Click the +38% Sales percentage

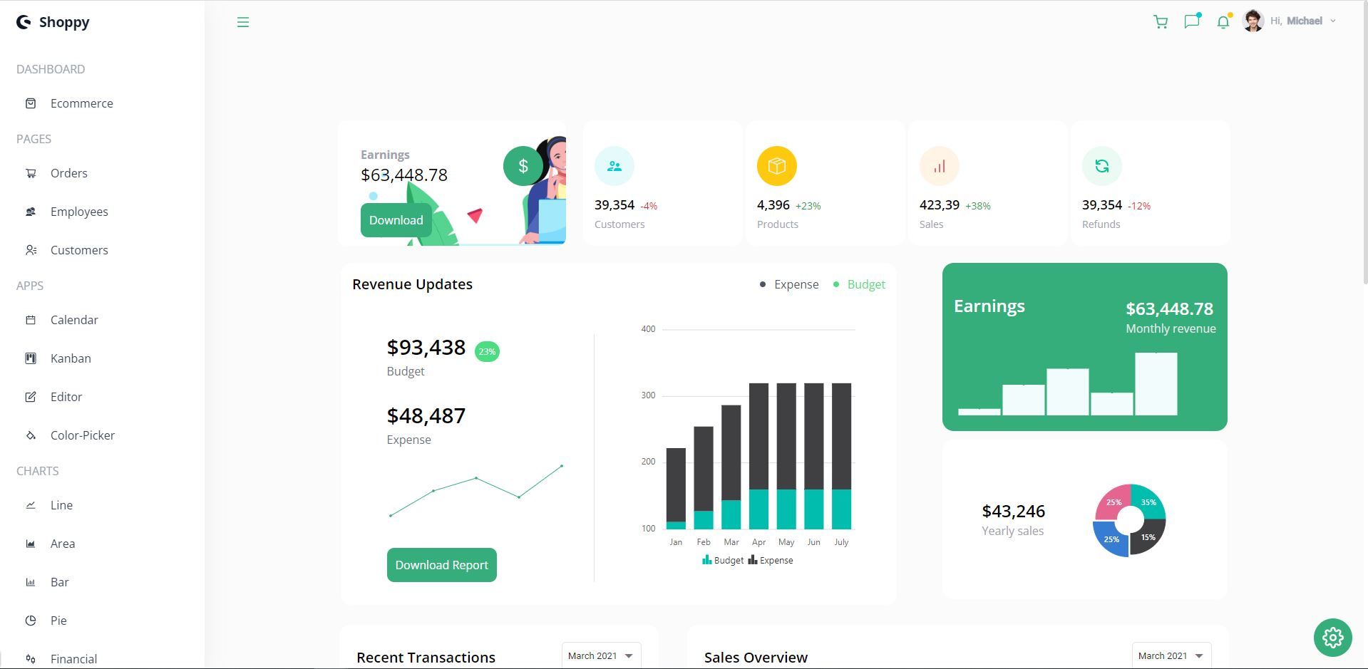click(x=978, y=206)
